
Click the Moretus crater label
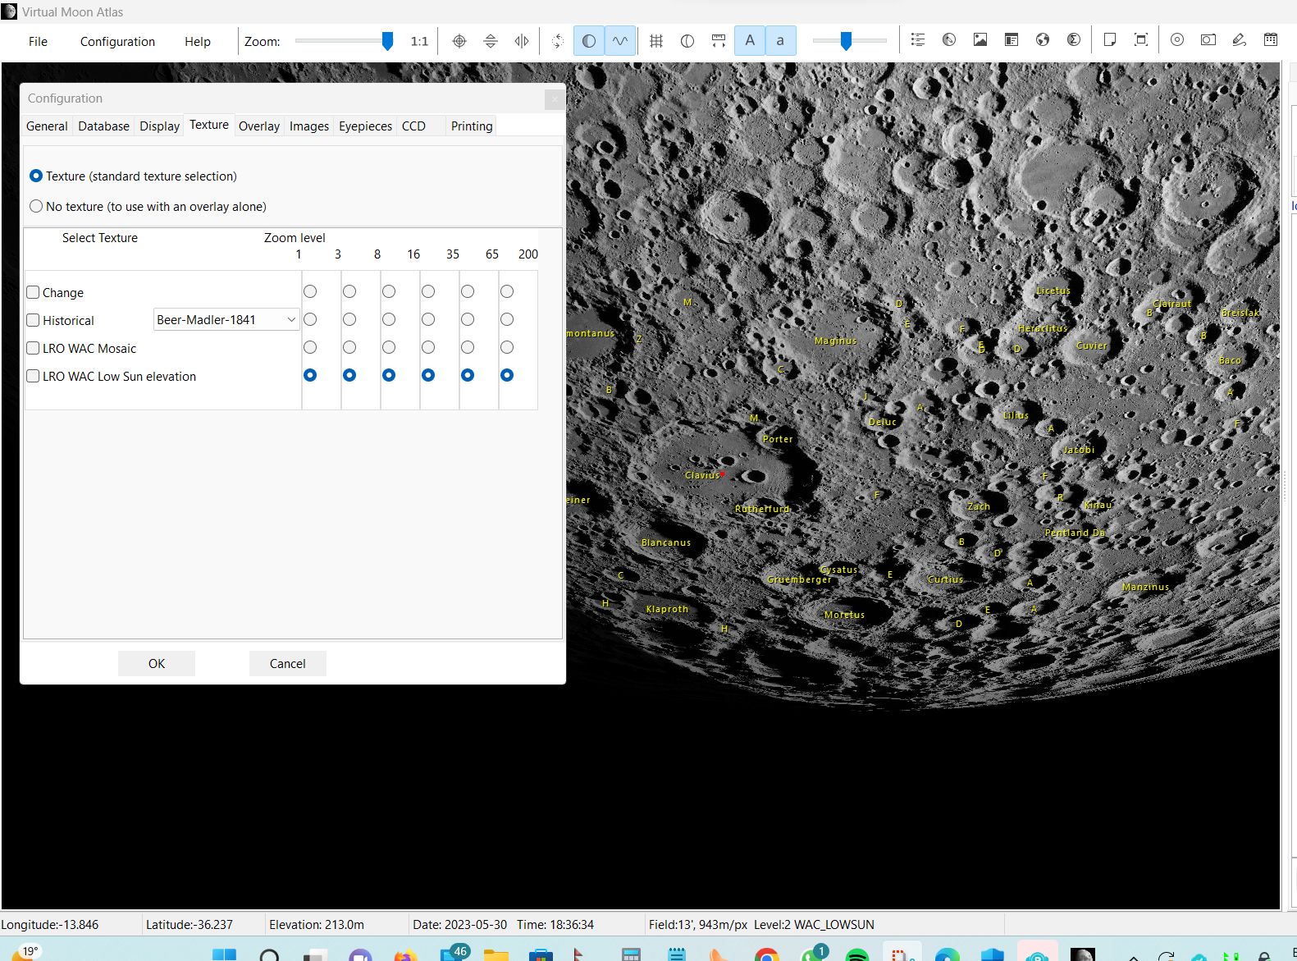coord(844,615)
